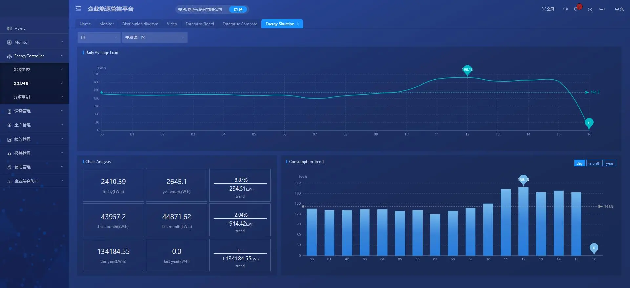Click the 中文 language selector
630x288 pixels.
click(x=619, y=9)
